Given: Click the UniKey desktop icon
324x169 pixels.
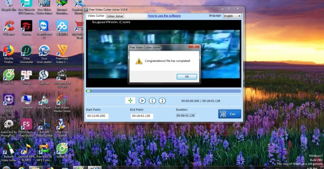Looking at the screenshot, I should [27, 77].
